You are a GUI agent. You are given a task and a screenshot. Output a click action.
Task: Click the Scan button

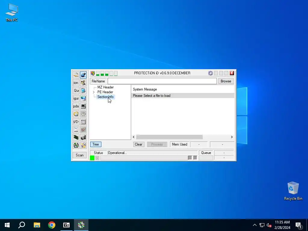click(79, 155)
